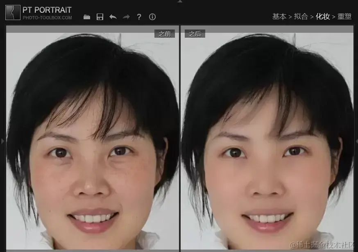Screen dimensions: 358x252
Task: Open PHOTO-TOOLBOX.COM link text
Action: 47,18
